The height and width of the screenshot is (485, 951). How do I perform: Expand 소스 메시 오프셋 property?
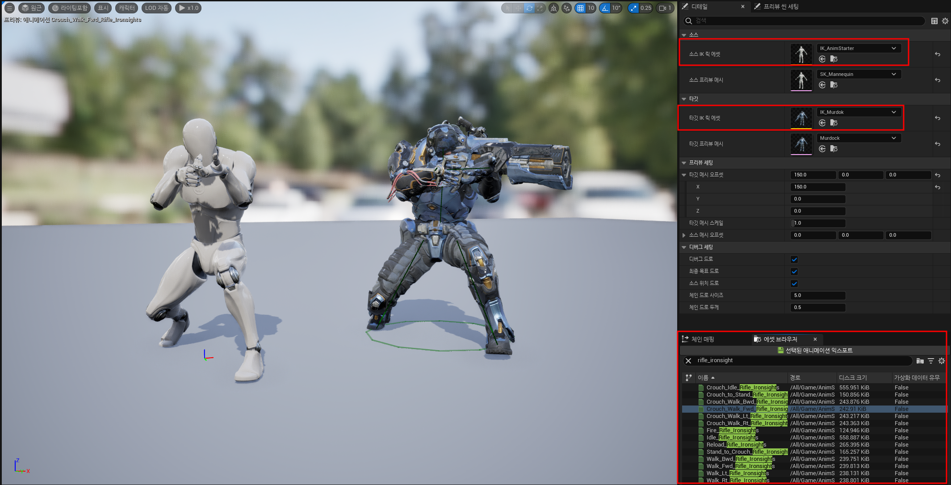[684, 235]
